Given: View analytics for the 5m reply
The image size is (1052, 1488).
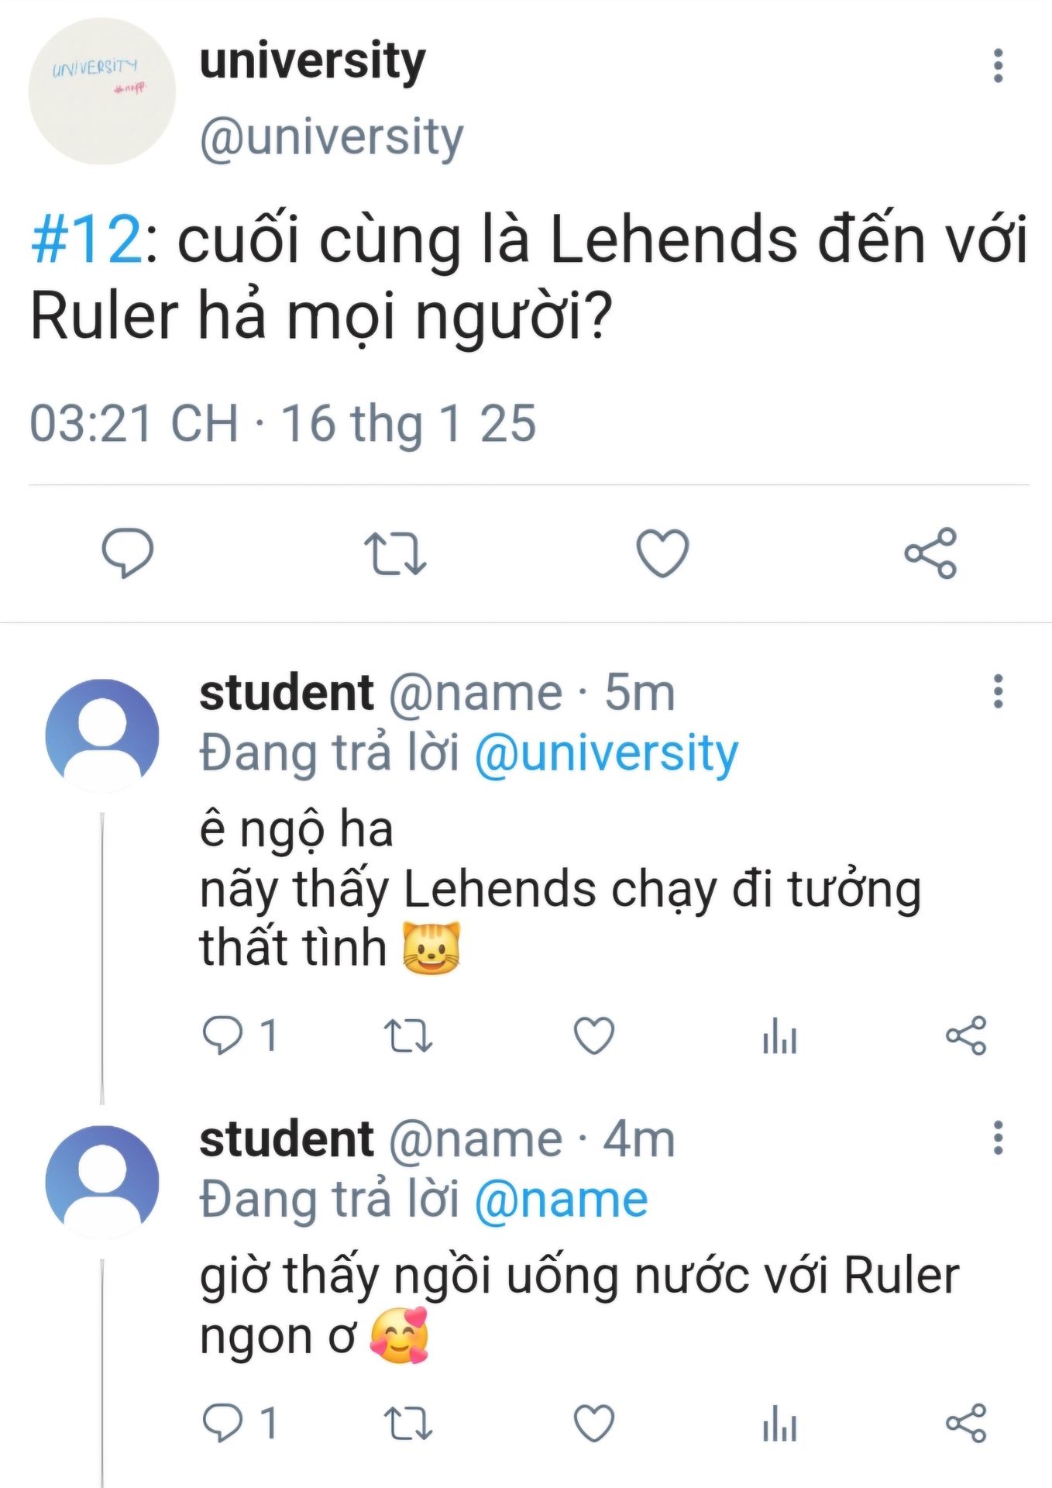Looking at the screenshot, I should coord(779,1035).
